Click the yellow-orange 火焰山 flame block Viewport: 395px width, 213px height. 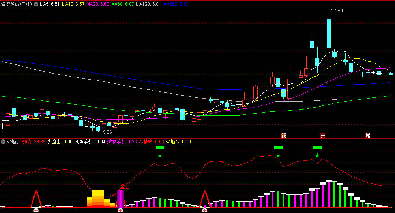(101, 199)
